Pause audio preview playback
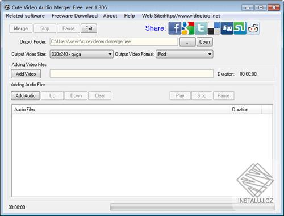 [224, 95]
